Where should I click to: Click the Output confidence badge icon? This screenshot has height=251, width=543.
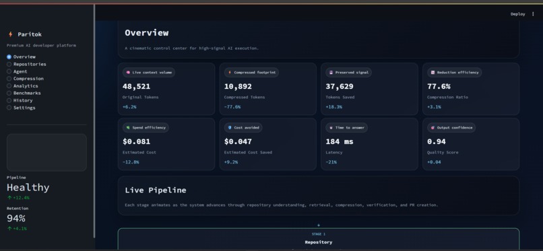point(433,128)
